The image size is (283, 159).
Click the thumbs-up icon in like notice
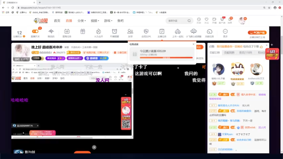pos(261,47)
